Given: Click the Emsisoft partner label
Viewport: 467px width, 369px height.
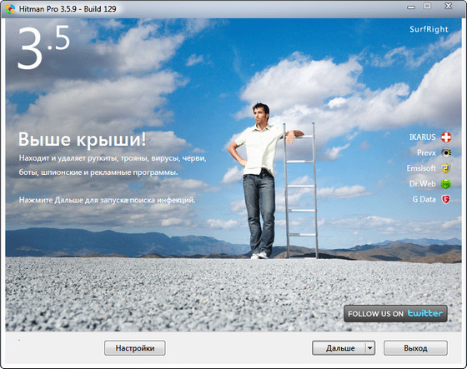Looking at the screenshot, I should (421, 168).
